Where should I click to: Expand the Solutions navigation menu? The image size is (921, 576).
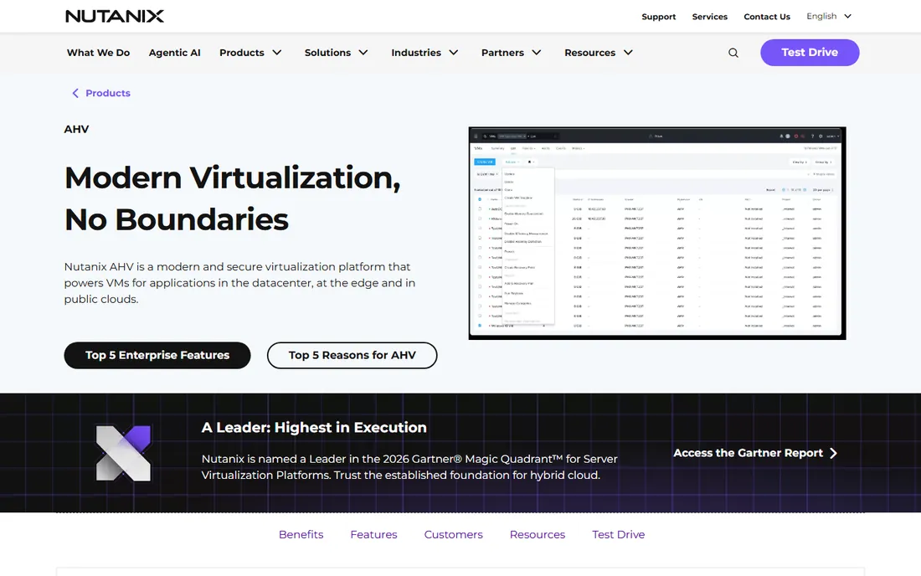(x=336, y=53)
